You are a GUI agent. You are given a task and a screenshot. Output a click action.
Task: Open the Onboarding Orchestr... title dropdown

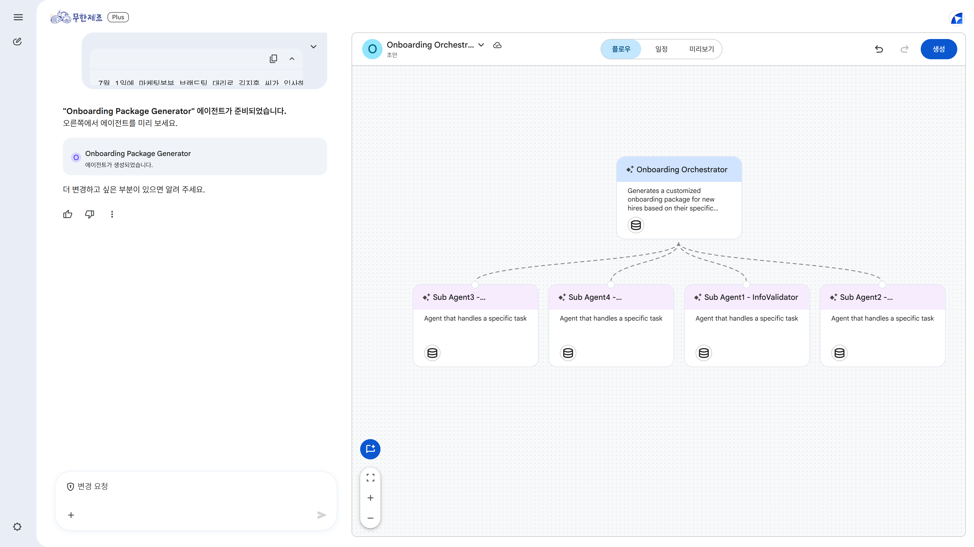pyautogui.click(x=481, y=45)
